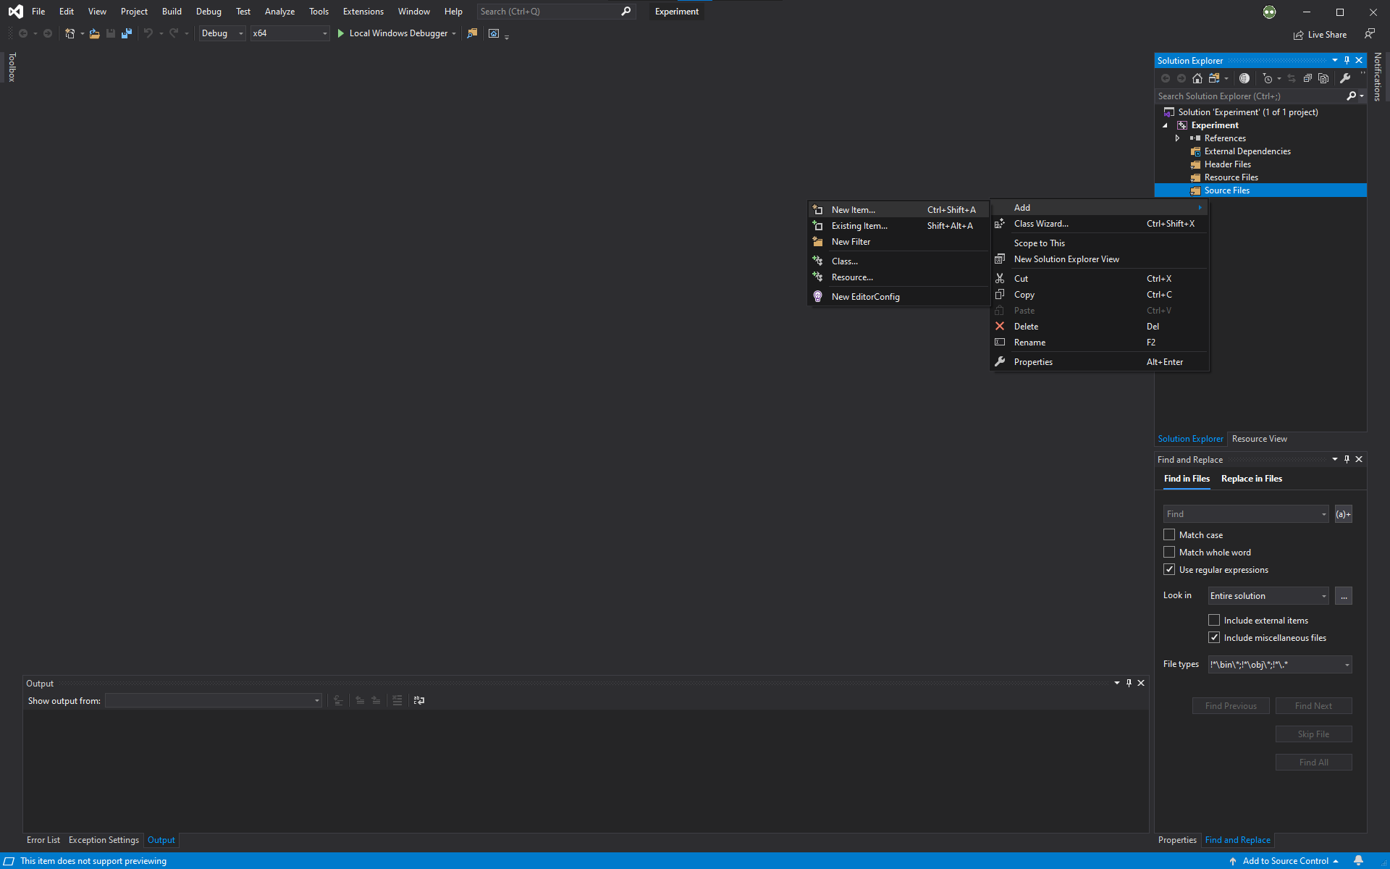Click the Undo action icon
Viewport: 1390px width, 869px height.
coord(148,33)
